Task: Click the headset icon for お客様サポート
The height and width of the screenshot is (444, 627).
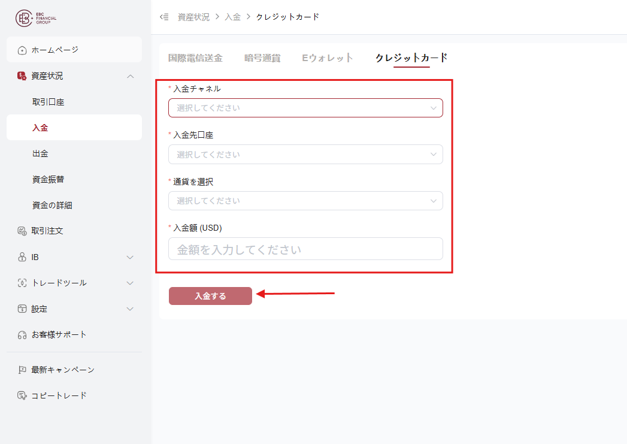Action: [x=22, y=335]
